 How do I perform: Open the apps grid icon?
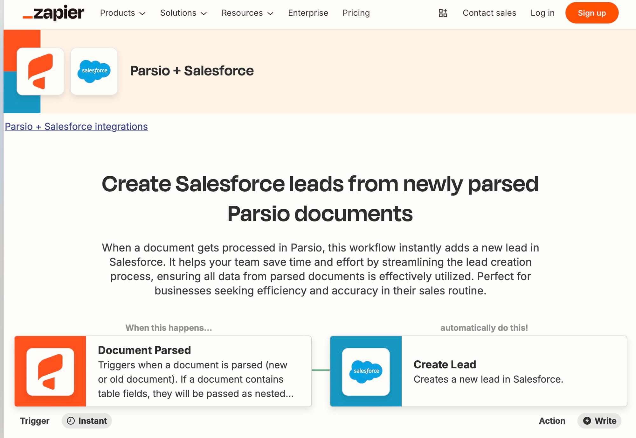tap(443, 13)
